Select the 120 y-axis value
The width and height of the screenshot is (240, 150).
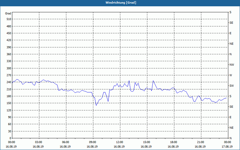pos(9,110)
